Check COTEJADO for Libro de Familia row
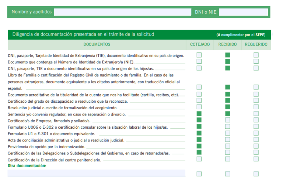The height and width of the screenshot is (187, 283). (199, 87)
